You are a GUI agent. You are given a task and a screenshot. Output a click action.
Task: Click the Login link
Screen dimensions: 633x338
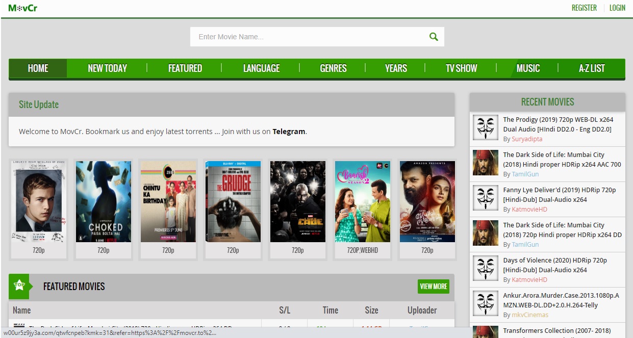(617, 8)
